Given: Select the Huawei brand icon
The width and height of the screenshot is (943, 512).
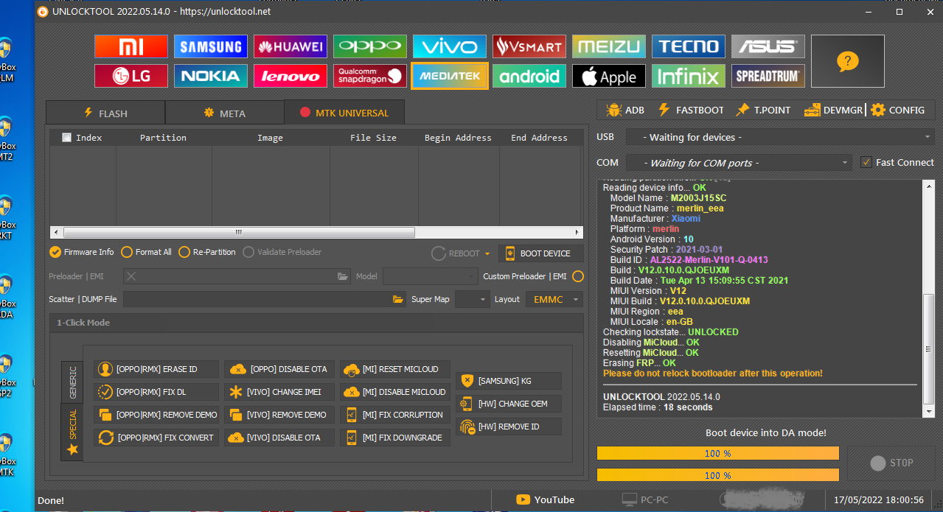Looking at the screenshot, I should click(290, 46).
